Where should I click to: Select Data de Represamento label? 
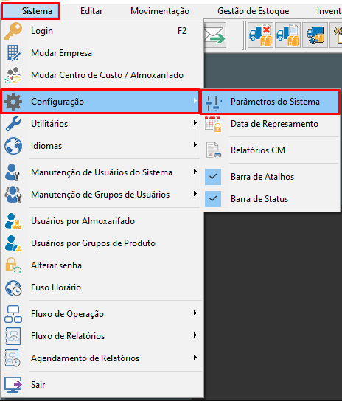[274, 124]
